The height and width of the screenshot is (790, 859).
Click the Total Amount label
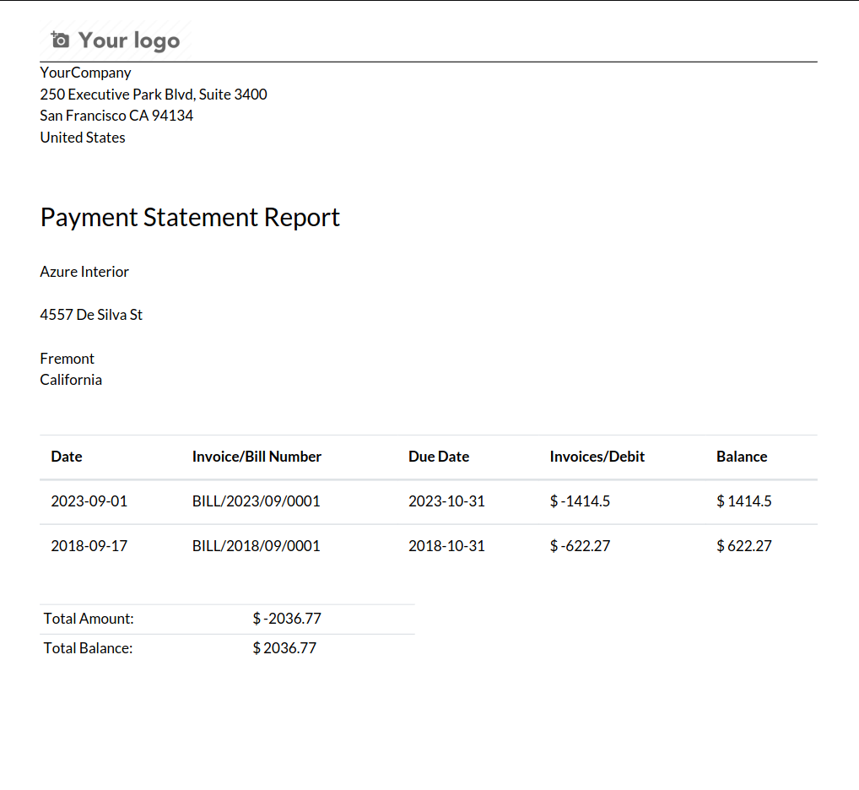[89, 619]
